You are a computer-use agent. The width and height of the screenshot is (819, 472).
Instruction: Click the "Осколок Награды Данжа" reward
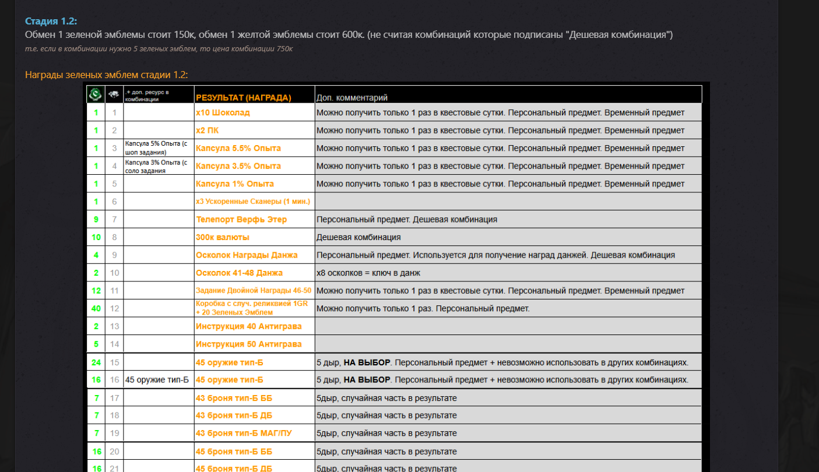[x=247, y=255]
